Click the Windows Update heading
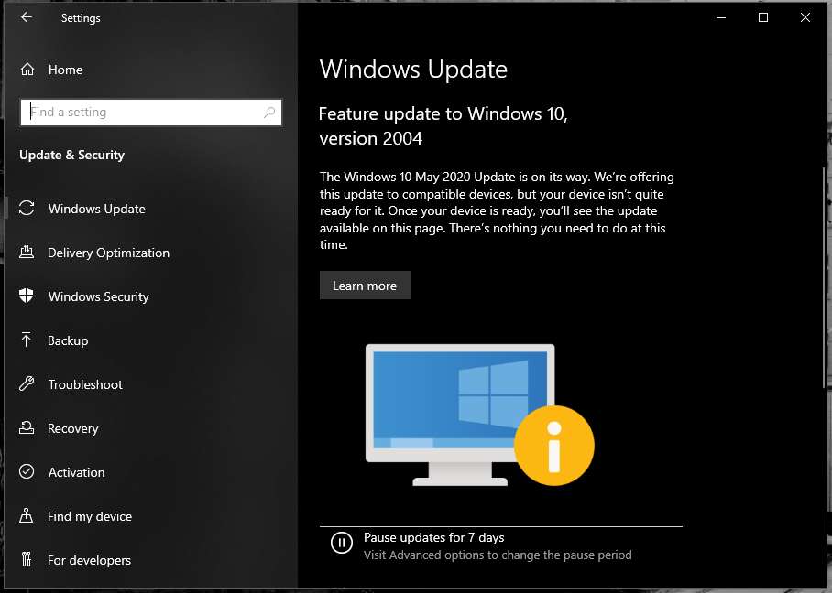This screenshot has height=593, width=832. pos(413,70)
